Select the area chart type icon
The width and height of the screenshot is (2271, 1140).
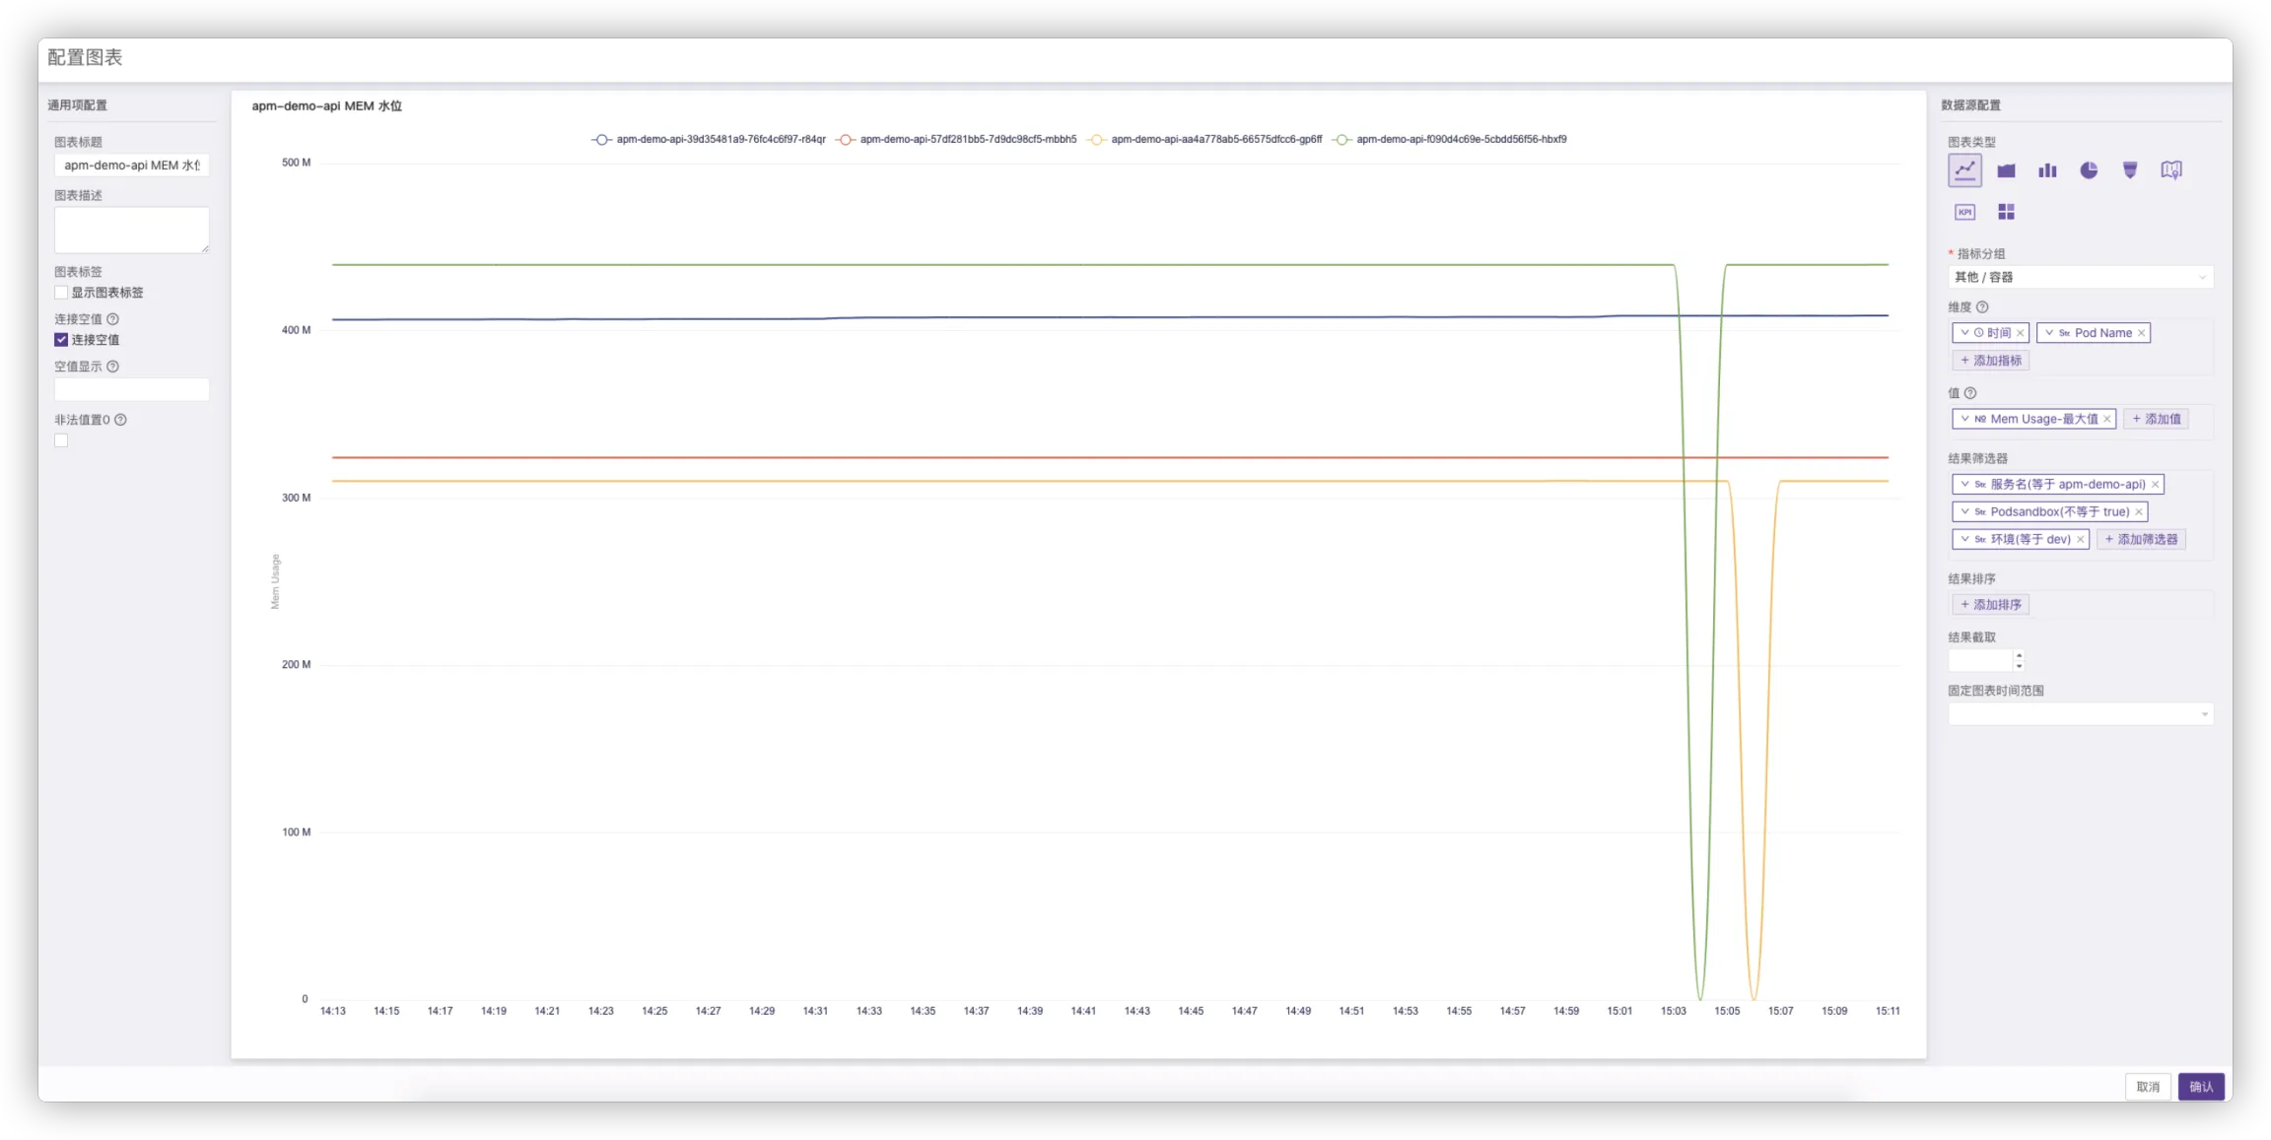coord(2006,170)
